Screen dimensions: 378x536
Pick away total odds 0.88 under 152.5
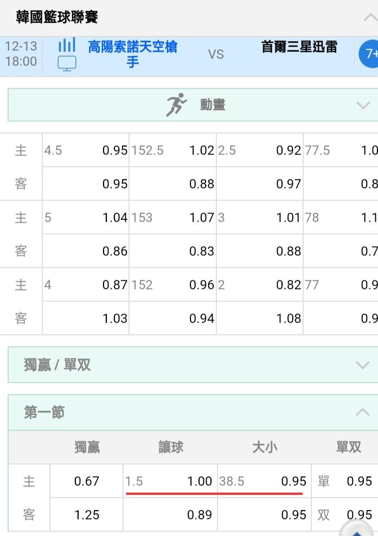[172, 183]
